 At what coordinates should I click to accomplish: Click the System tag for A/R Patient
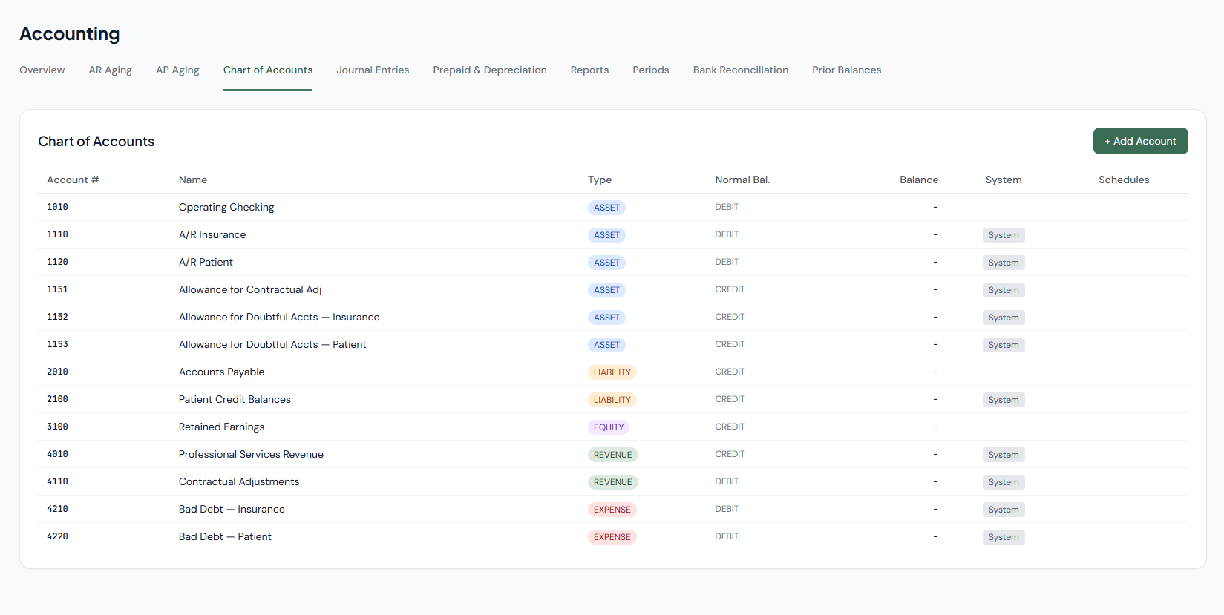point(1004,263)
